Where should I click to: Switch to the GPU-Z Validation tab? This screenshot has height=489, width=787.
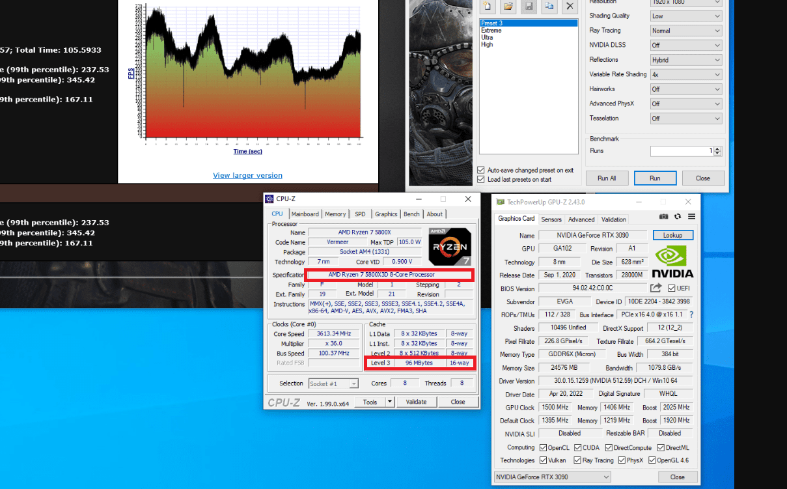click(613, 219)
